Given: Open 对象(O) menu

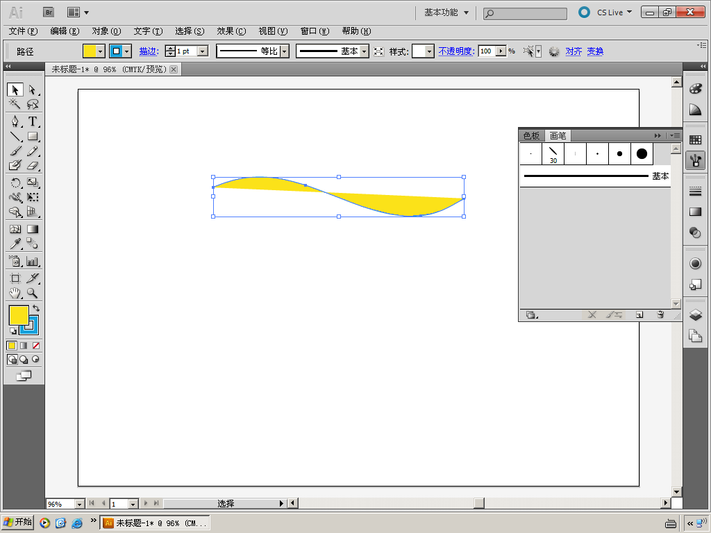Looking at the screenshot, I should pos(106,31).
